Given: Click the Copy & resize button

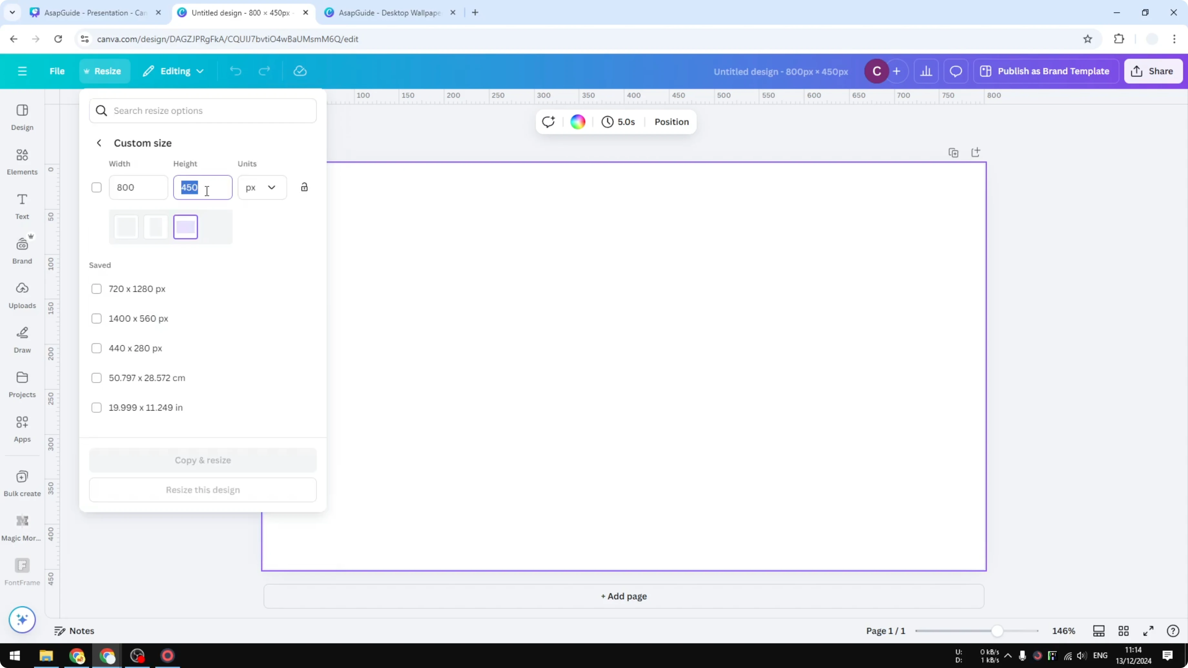Looking at the screenshot, I should pos(202,460).
